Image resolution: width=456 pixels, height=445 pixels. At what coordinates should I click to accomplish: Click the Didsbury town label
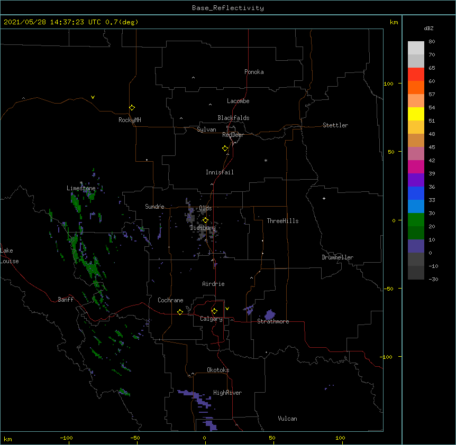203,228
